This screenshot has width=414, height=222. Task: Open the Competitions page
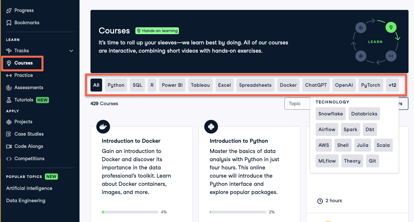(30, 158)
